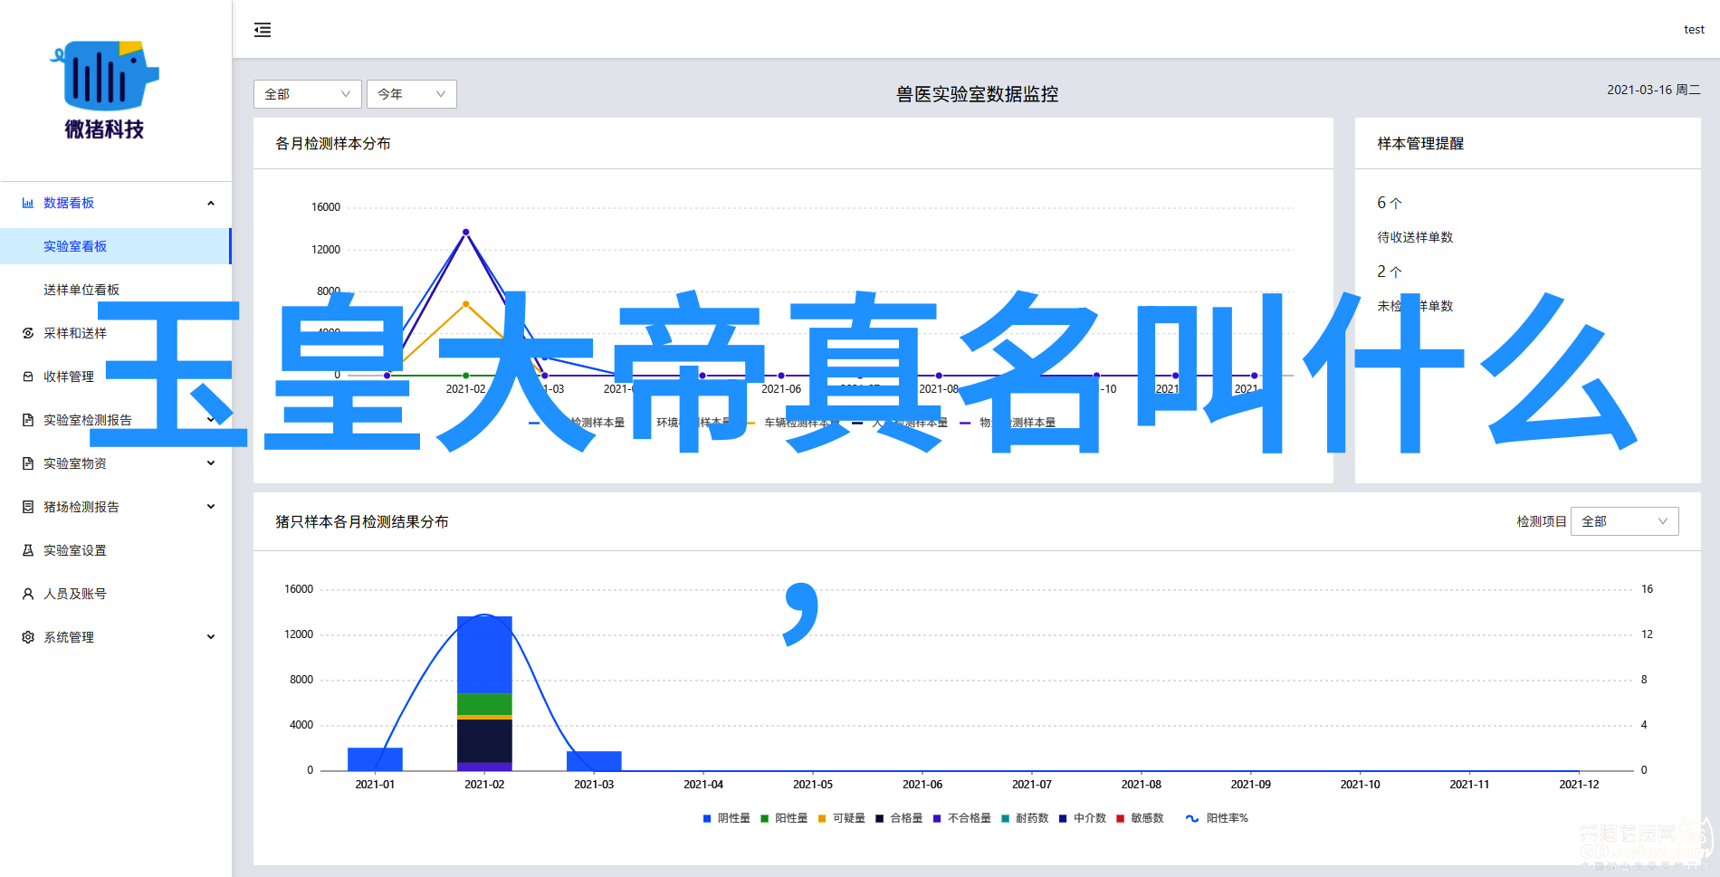This screenshot has width=1720, height=877.
Task: Select 送样单位看板 in the sidebar
Action: point(81,290)
